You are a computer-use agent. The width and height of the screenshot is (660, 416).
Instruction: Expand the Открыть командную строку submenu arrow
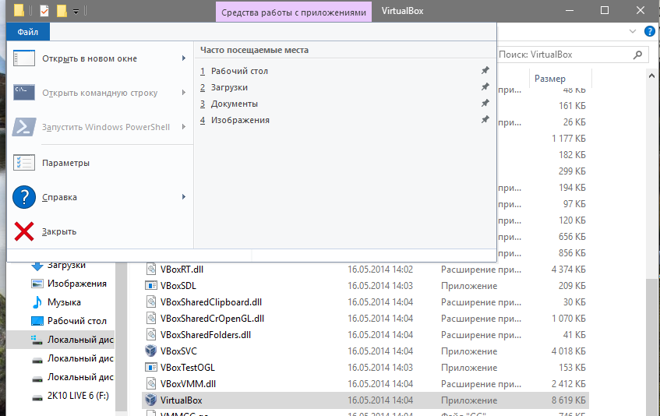pyautogui.click(x=184, y=93)
